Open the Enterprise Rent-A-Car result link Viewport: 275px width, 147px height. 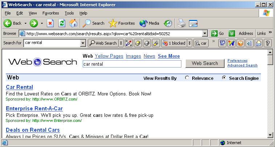point(34,109)
